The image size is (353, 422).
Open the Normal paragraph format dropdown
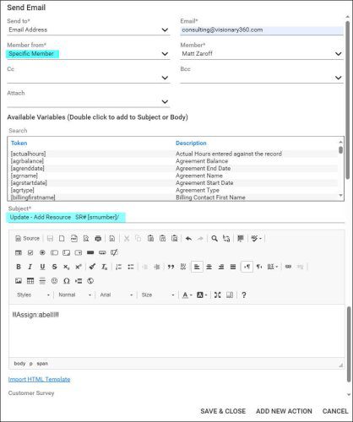(x=74, y=295)
